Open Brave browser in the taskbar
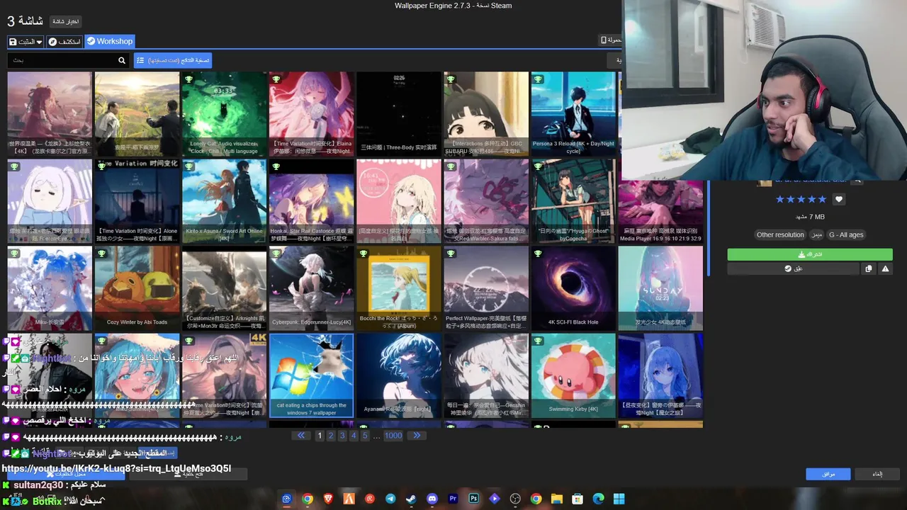907x510 pixels. [x=328, y=499]
